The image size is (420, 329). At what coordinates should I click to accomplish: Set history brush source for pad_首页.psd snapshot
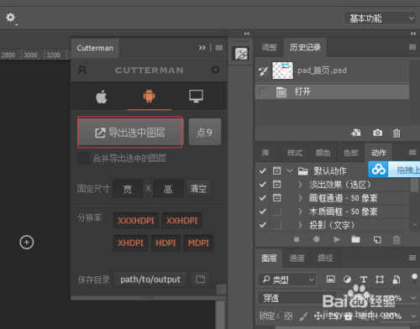coord(263,70)
